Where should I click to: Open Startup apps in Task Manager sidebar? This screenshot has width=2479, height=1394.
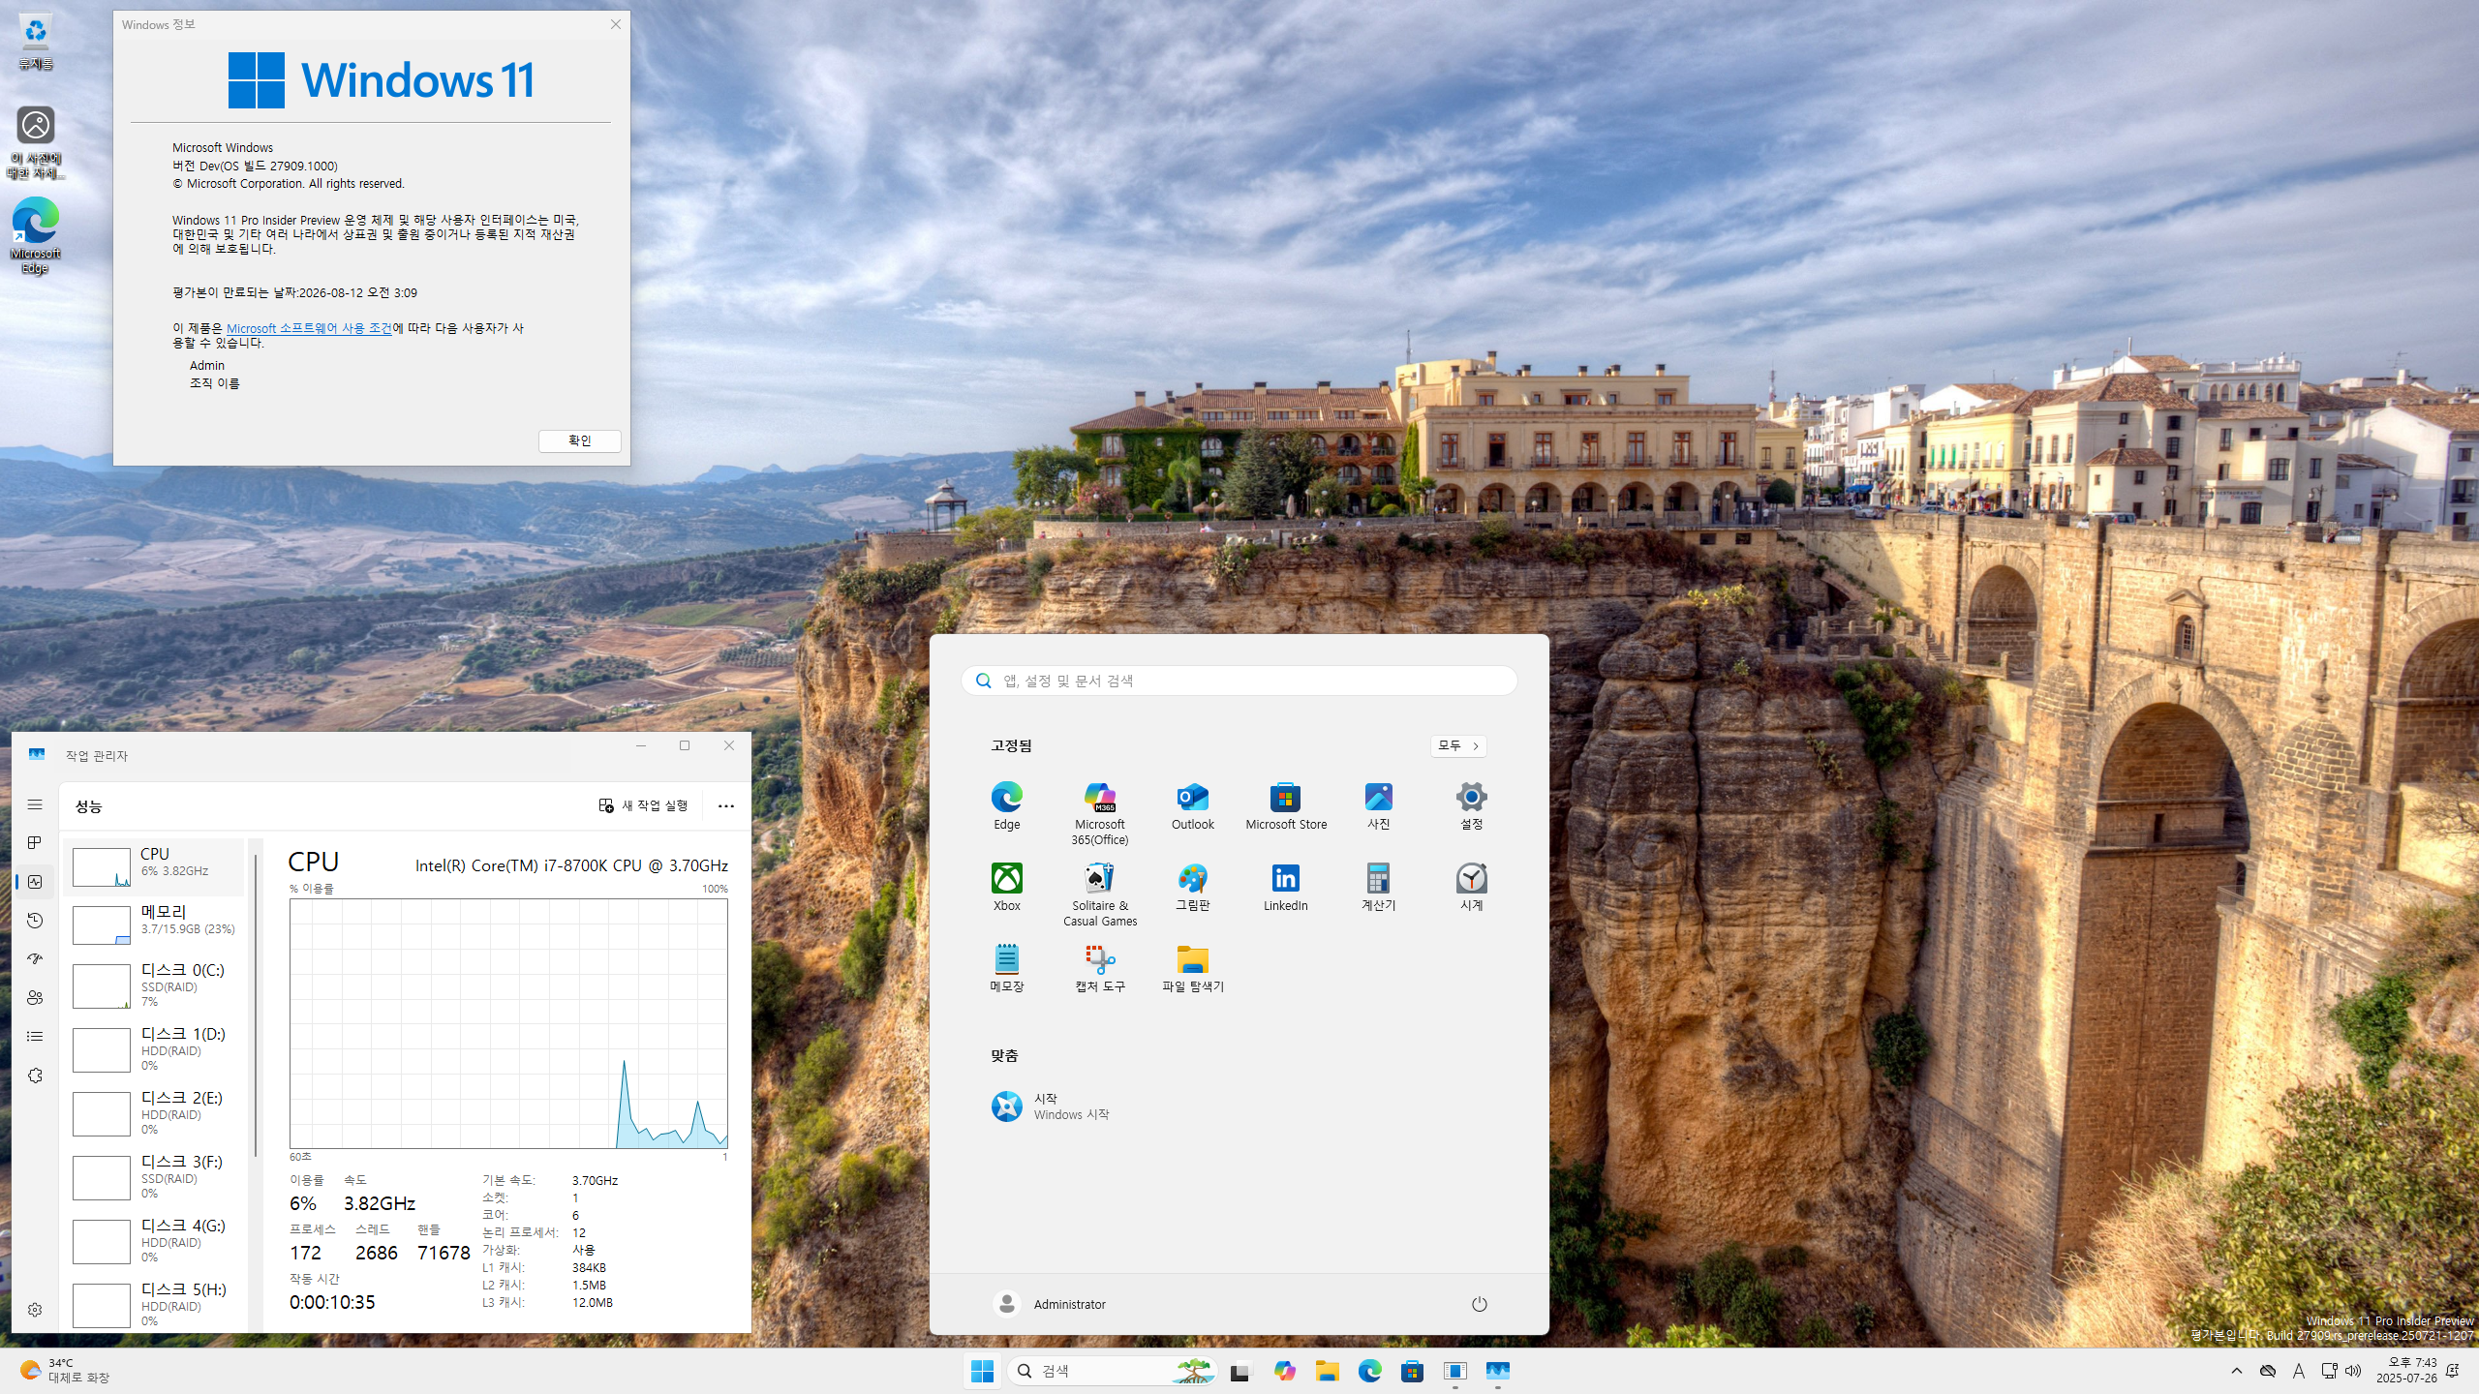point(35,959)
